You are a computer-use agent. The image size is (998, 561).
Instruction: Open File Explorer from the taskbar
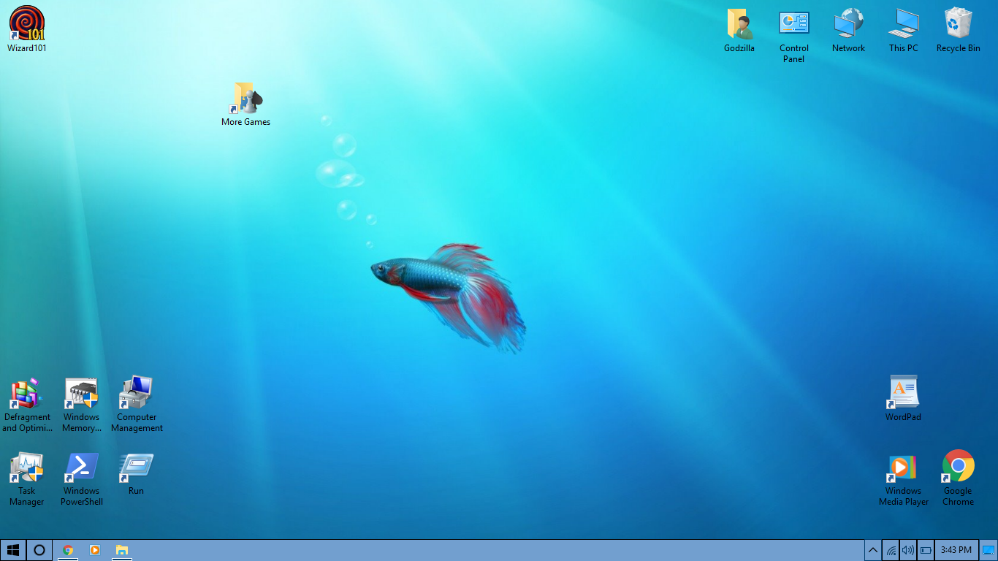(122, 550)
